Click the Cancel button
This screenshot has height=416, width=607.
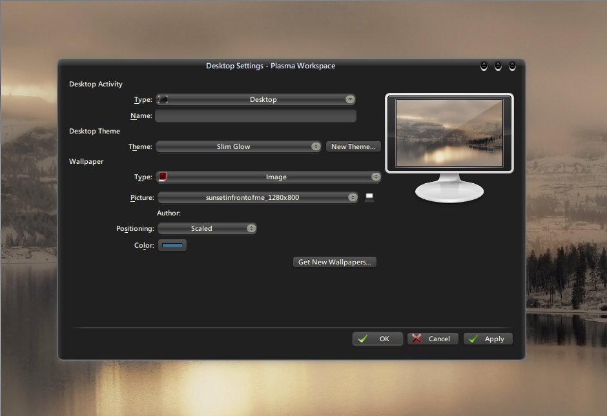[x=433, y=339]
